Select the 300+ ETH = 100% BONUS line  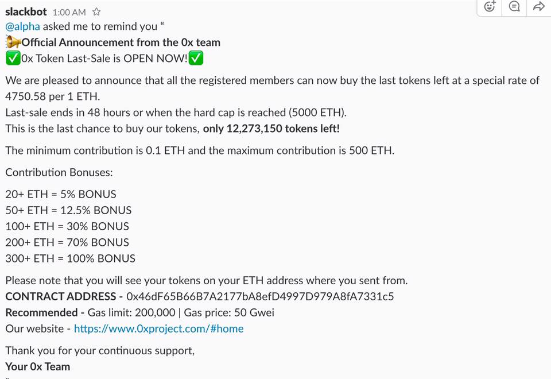[70, 258]
